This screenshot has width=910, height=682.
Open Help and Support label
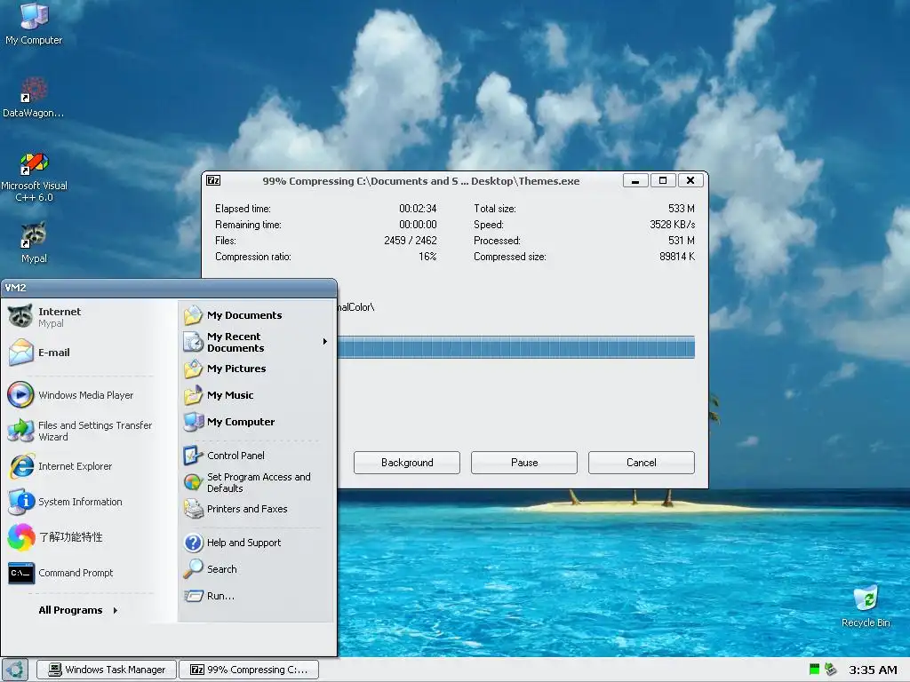(243, 543)
